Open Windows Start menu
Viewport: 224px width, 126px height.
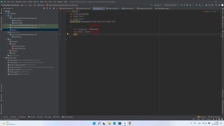[x=94, y=123]
